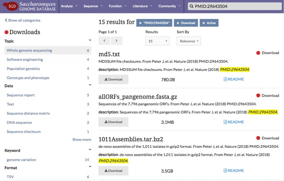Filter by Sequence checksum data type
The width and height of the screenshot is (284, 181).
[x=48, y=132]
